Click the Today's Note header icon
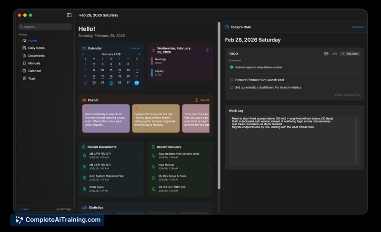381x232 pixels. point(227,27)
